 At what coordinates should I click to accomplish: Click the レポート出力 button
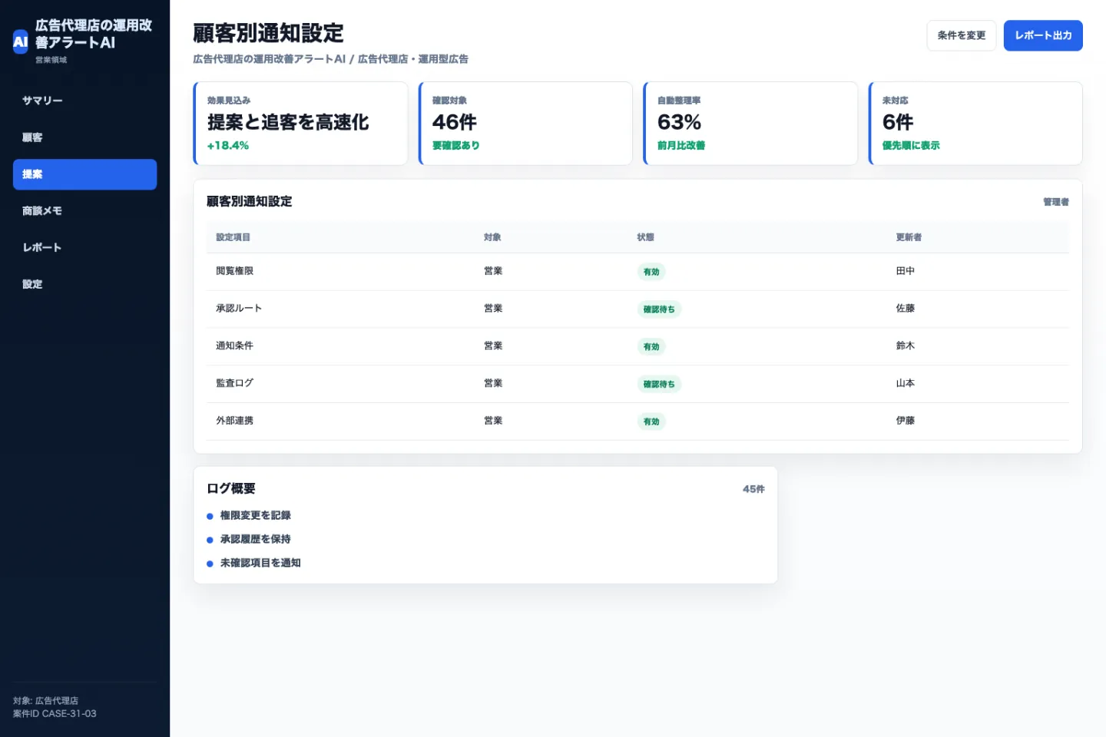pyautogui.click(x=1043, y=35)
